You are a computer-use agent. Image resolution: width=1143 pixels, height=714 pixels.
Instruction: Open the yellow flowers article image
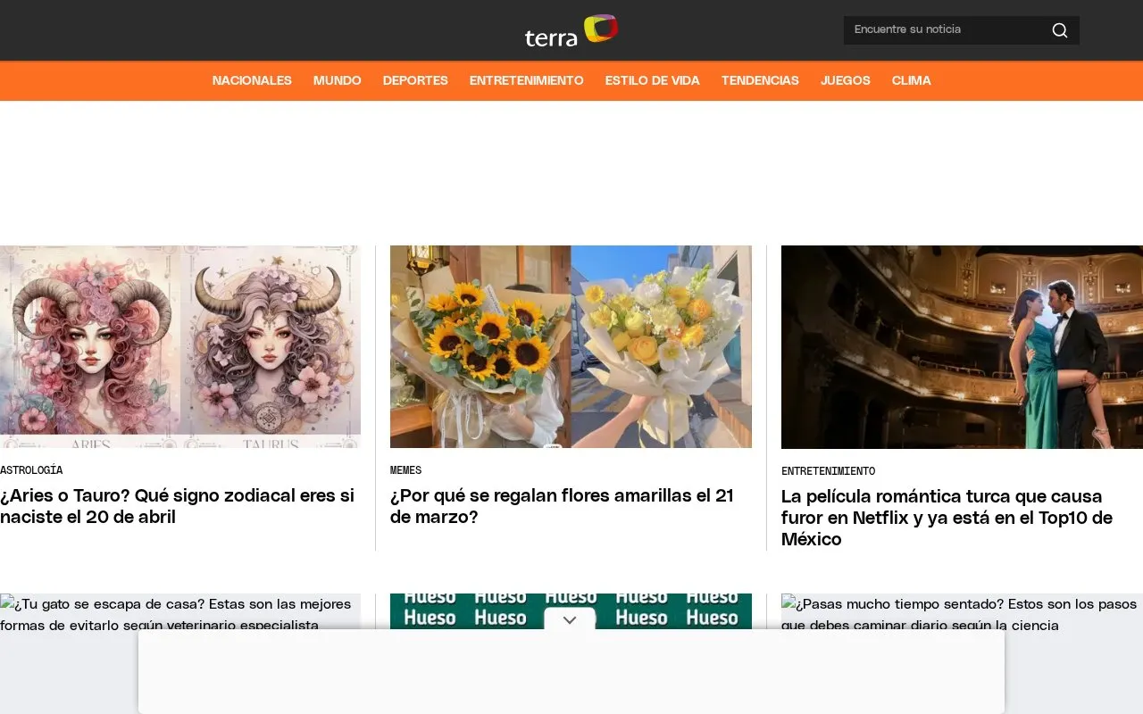click(x=571, y=346)
